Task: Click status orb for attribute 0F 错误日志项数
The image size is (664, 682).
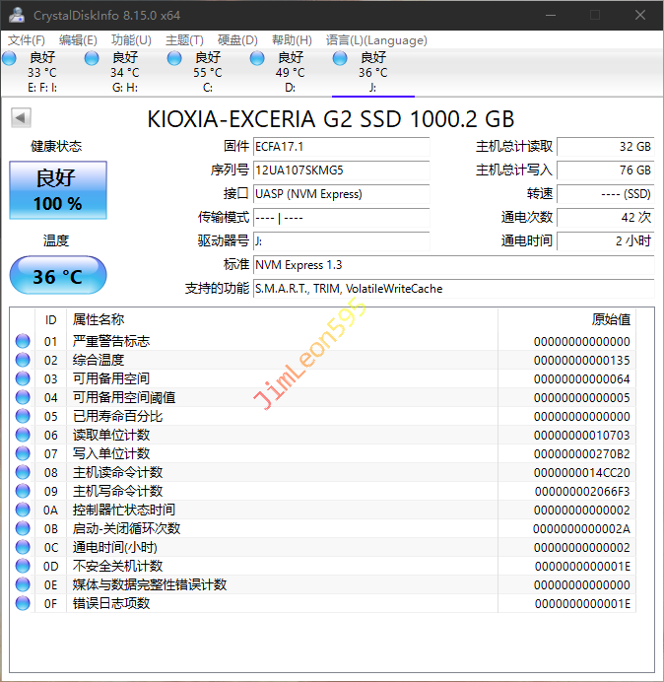Action: (23, 603)
